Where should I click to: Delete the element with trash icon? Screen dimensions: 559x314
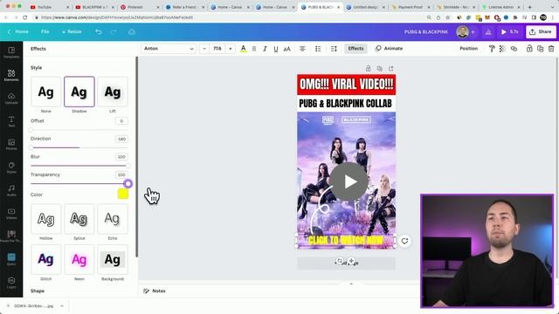point(551,49)
